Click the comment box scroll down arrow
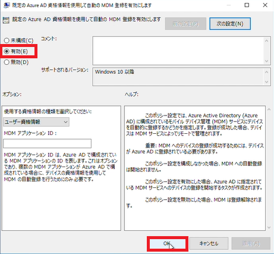274x254 pixels. pyautogui.click(x=267, y=61)
